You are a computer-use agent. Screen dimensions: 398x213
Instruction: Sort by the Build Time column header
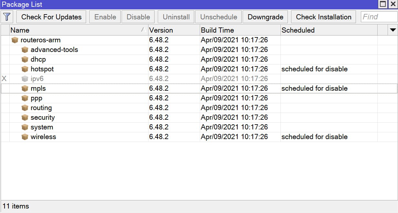(x=240, y=30)
